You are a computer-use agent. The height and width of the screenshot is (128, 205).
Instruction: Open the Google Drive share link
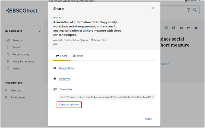tap(67, 68)
